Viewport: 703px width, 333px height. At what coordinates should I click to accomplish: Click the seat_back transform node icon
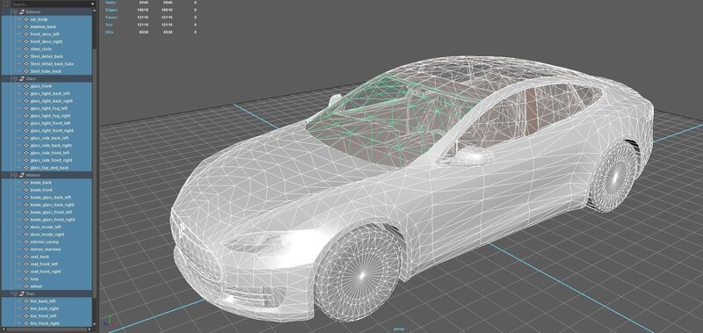point(26,257)
